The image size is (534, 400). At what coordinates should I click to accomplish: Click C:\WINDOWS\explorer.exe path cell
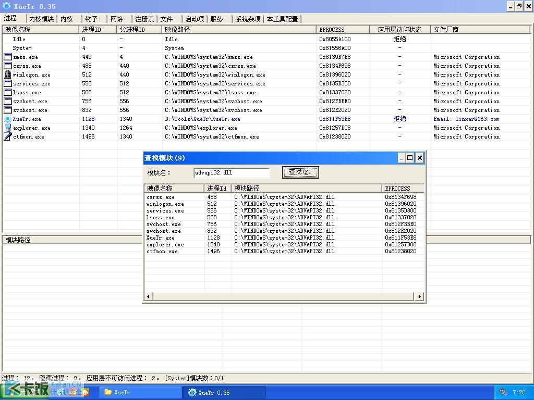(201, 128)
